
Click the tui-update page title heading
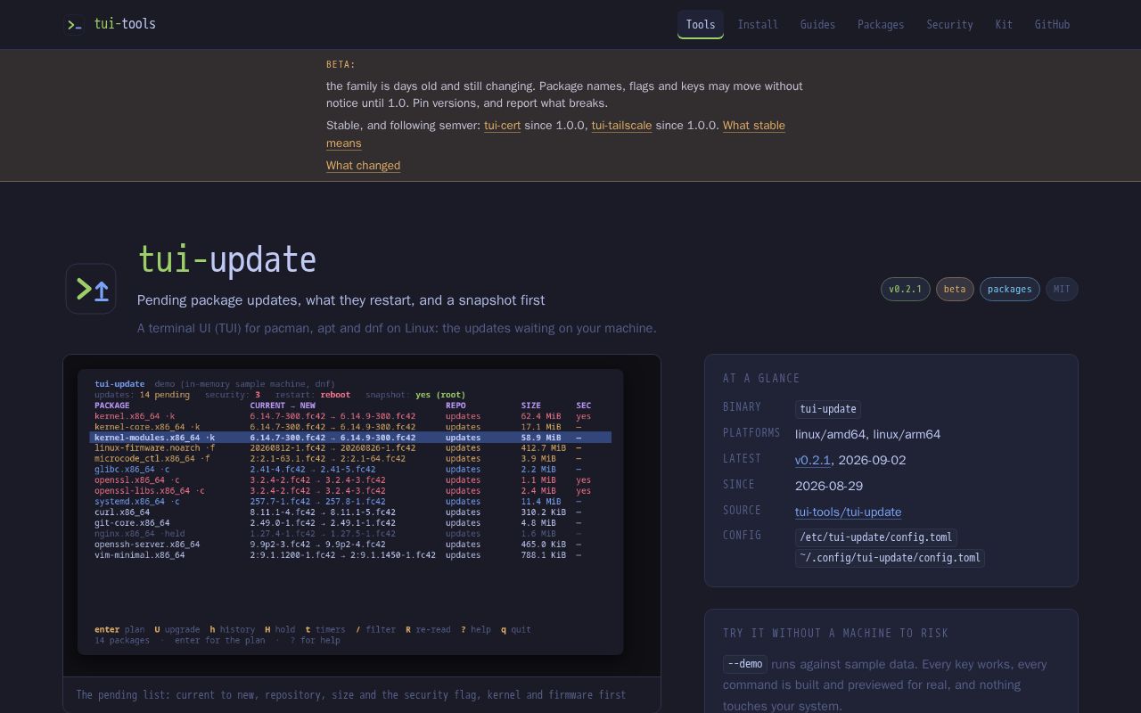(226, 260)
